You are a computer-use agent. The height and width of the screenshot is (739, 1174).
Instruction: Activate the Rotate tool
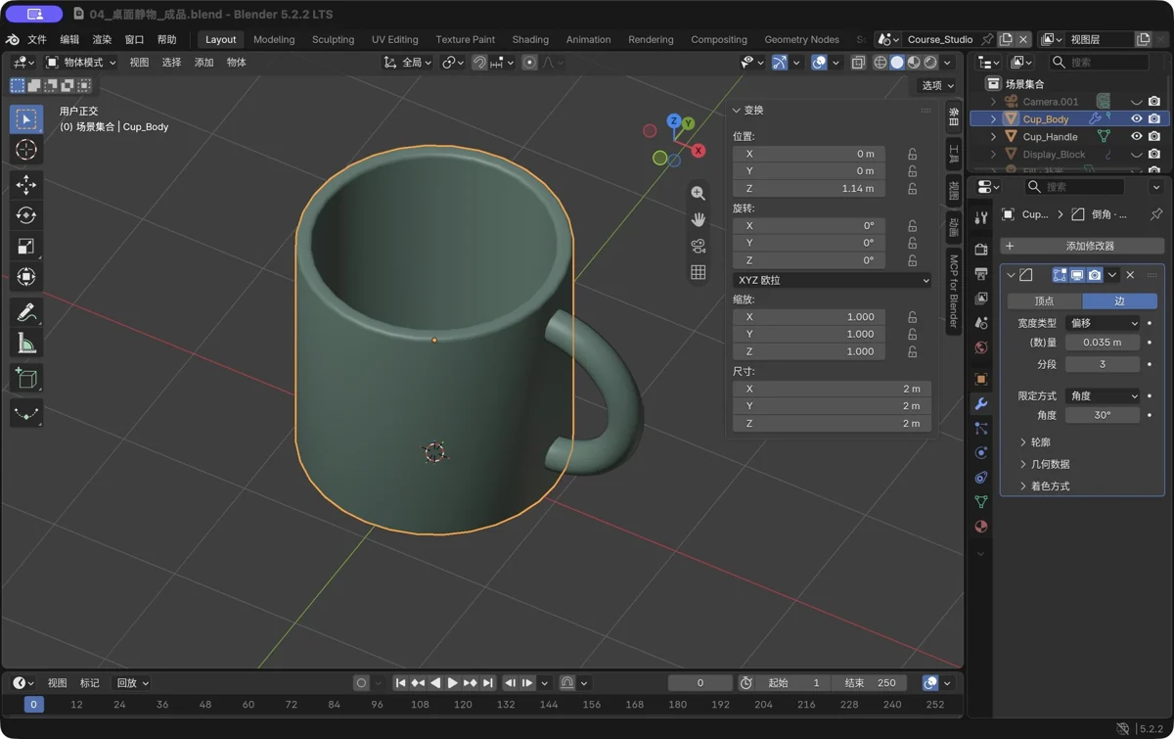tap(26, 215)
